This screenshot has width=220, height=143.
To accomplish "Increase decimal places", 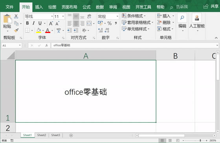I will click(100, 30).
